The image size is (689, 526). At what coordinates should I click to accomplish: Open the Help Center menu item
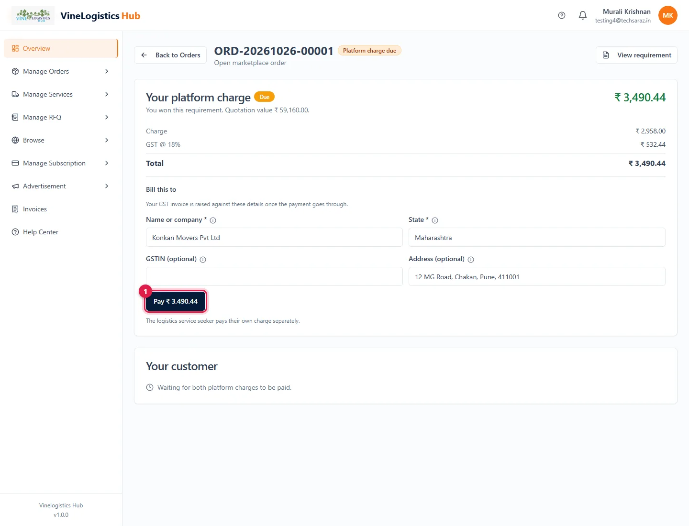point(61,232)
